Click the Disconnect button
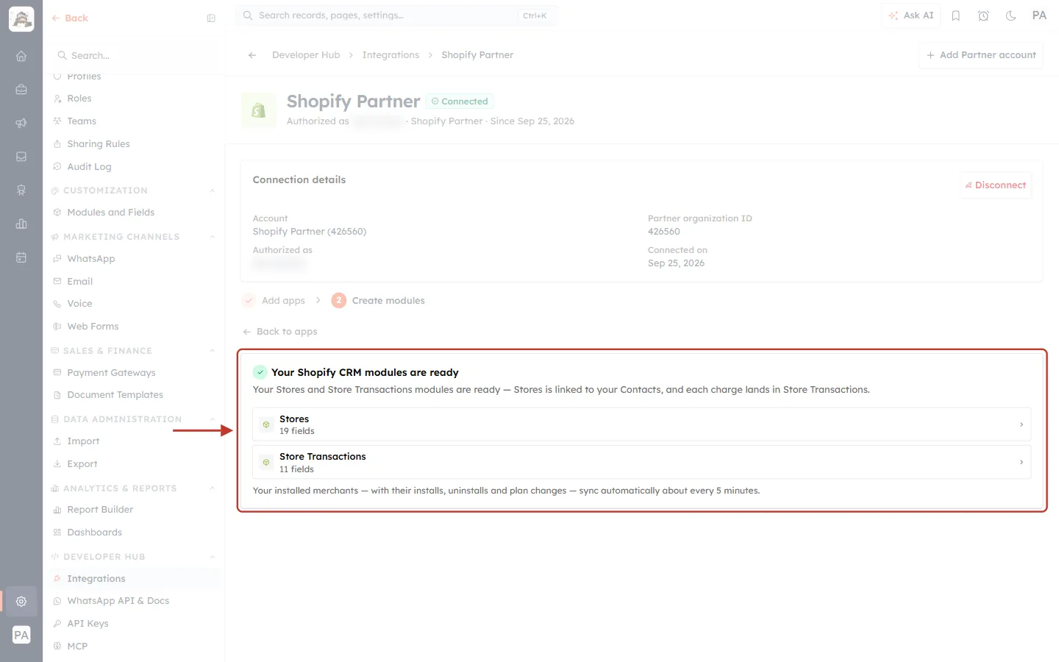 [996, 185]
